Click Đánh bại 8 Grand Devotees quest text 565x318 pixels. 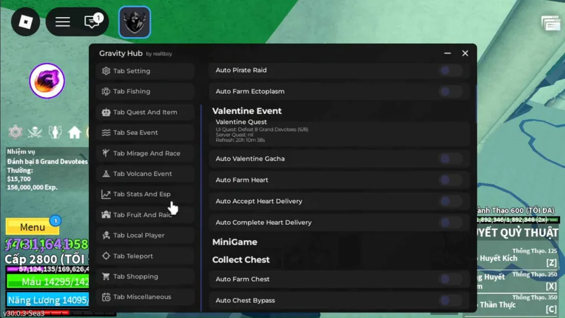coord(47,162)
